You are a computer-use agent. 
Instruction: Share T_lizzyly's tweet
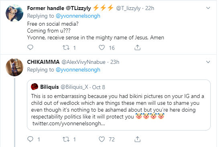137,47
